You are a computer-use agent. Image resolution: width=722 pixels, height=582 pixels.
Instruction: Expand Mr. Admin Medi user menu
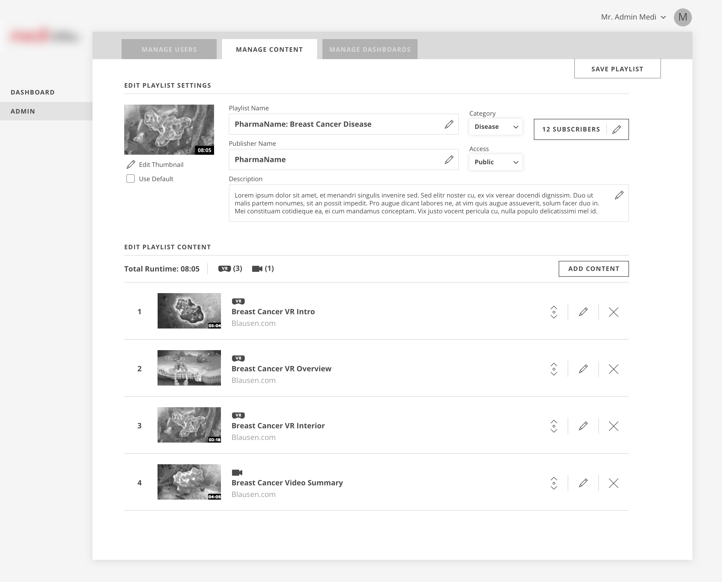pyautogui.click(x=633, y=17)
